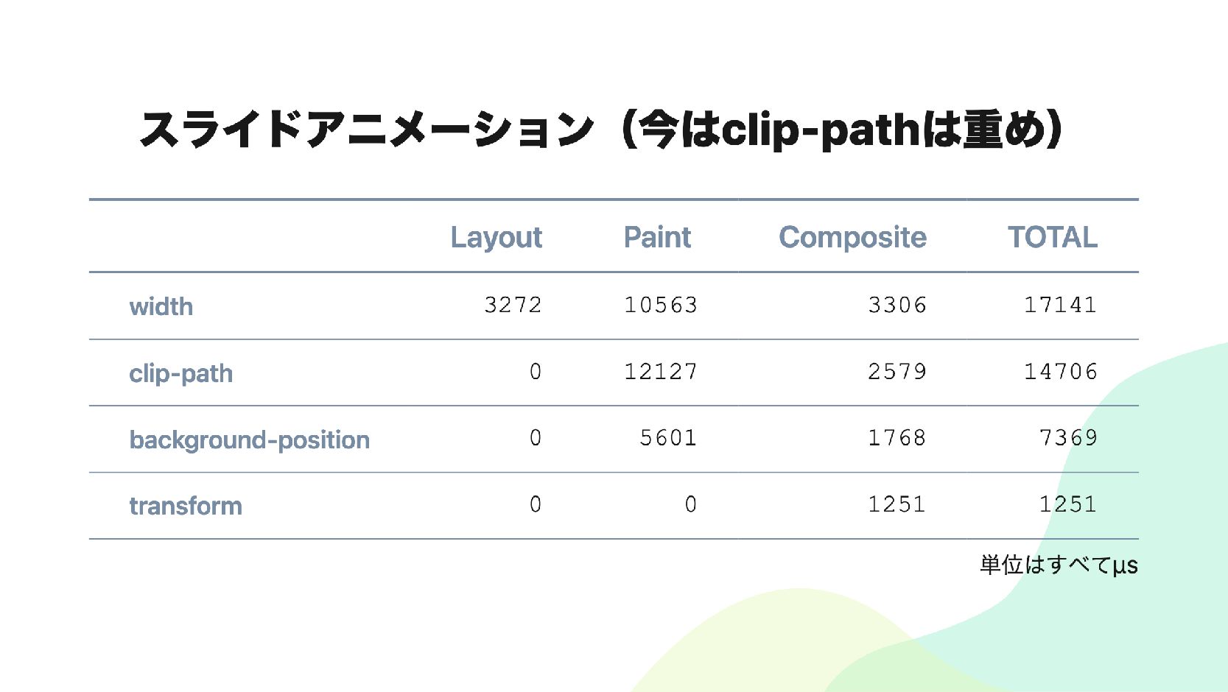Click the TOTAL column header
Screen dimensions: 1228x692
click(1052, 237)
